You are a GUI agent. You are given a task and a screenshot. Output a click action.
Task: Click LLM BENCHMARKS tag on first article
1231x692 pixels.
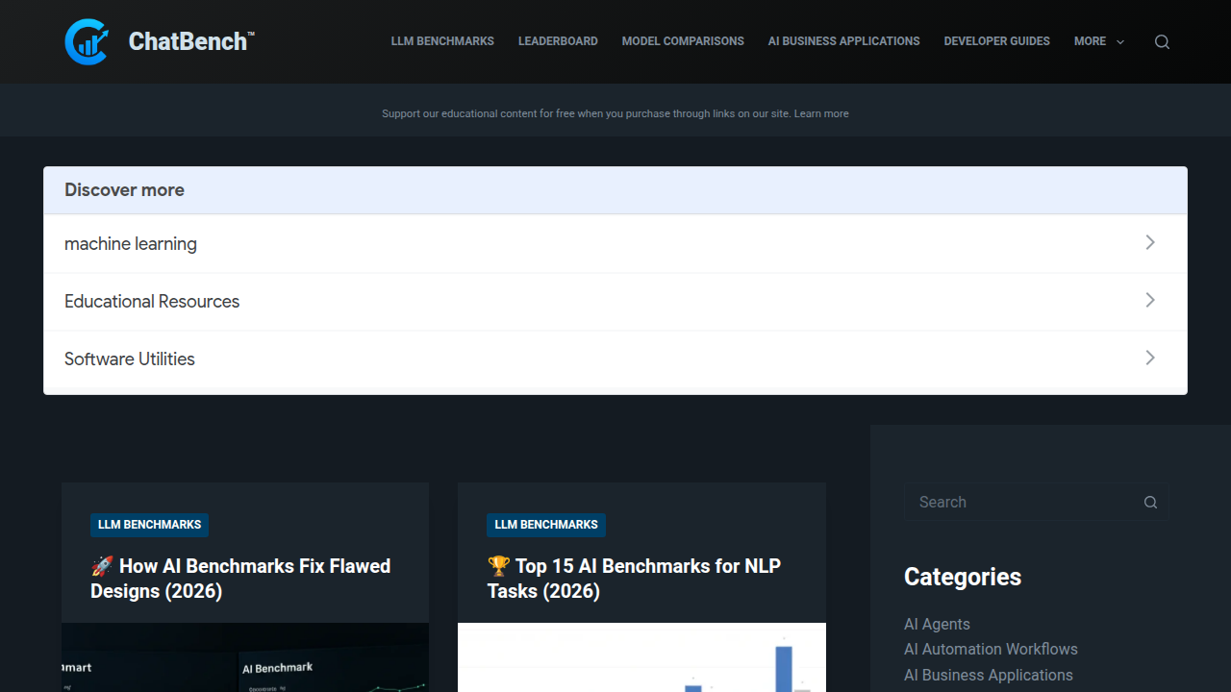click(x=149, y=525)
